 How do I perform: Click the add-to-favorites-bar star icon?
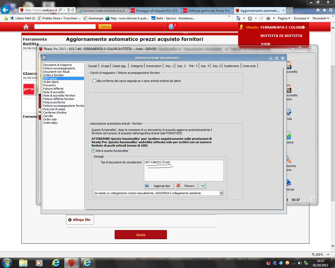tap(6, 18)
